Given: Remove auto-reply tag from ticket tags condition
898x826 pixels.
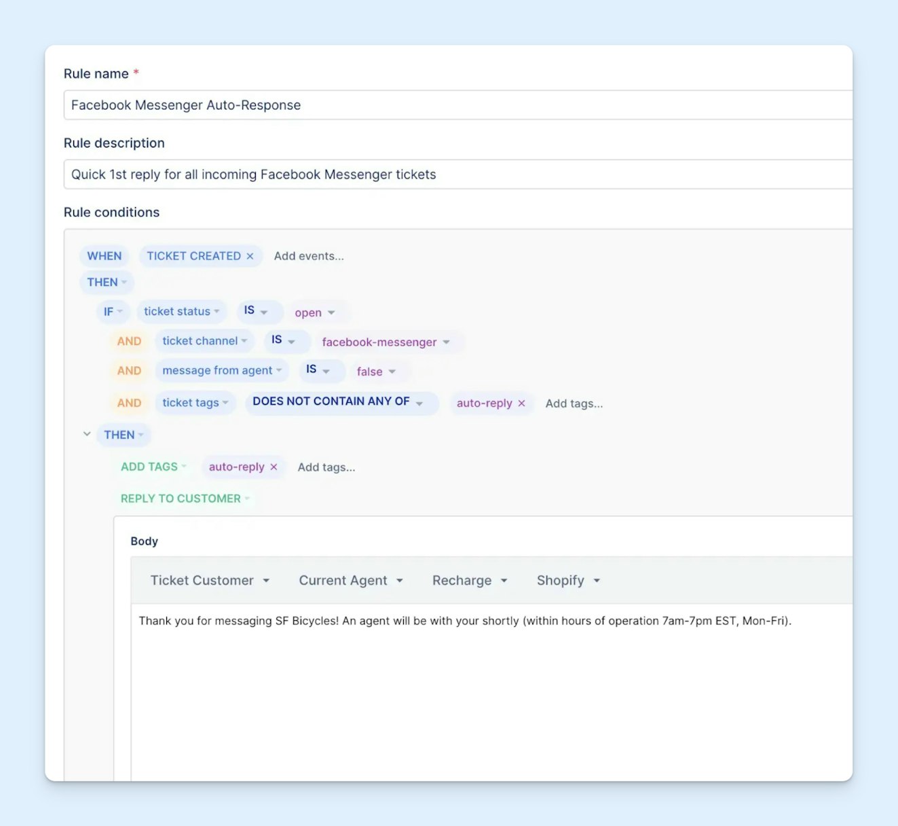Looking at the screenshot, I should pyautogui.click(x=521, y=403).
